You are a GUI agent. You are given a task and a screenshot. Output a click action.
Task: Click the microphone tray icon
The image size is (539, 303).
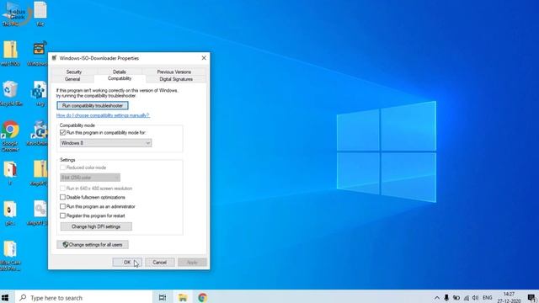[446, 298]
